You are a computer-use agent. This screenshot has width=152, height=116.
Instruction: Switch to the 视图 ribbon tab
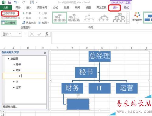pos(88,8)
